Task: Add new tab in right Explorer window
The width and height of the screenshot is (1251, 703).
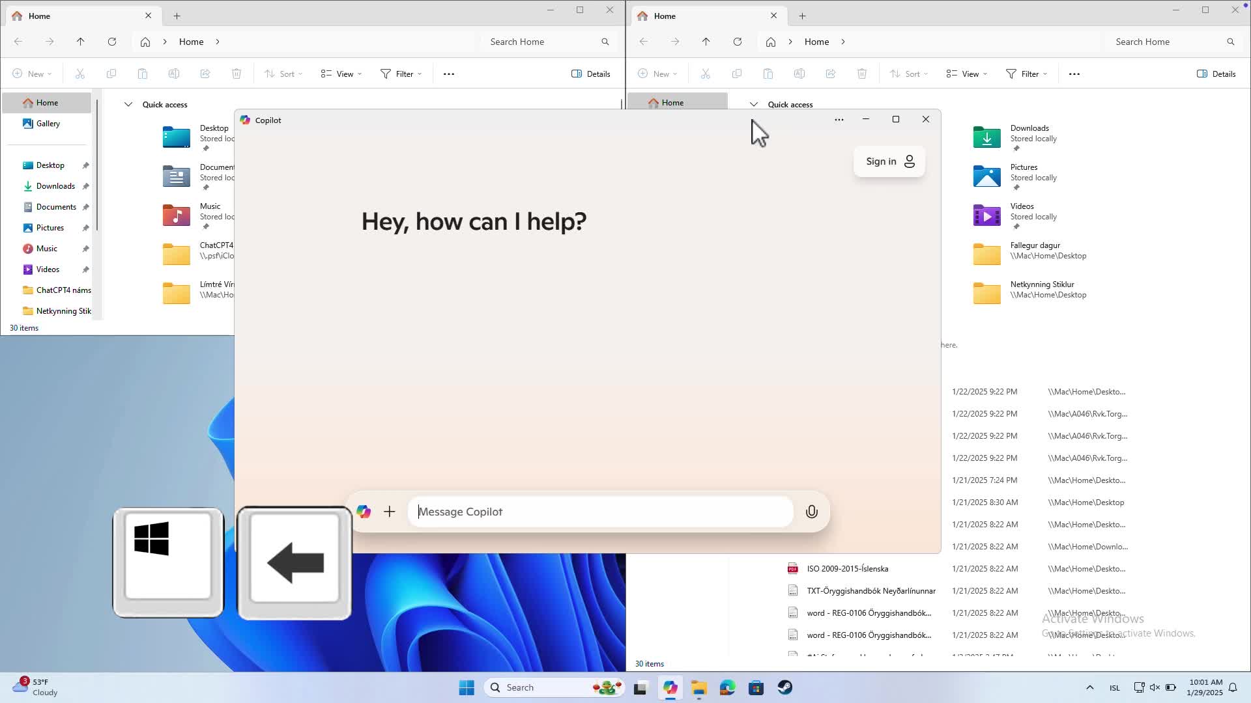Action: pyautogui.click(x=802, y=16)
